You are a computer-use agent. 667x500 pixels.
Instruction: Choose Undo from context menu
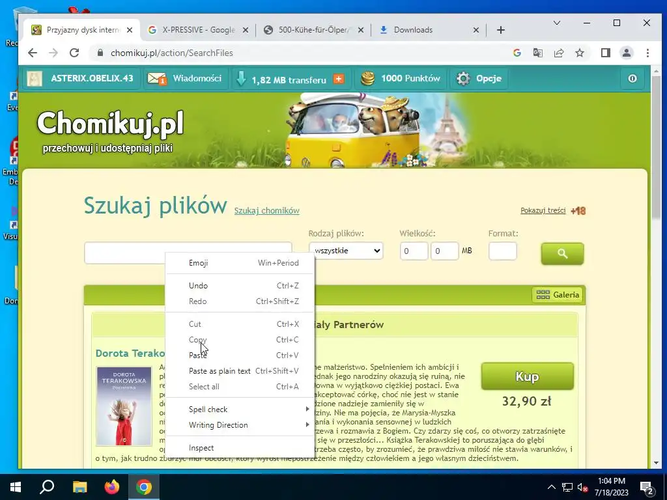pyautogui.click(x=240, y=286)
